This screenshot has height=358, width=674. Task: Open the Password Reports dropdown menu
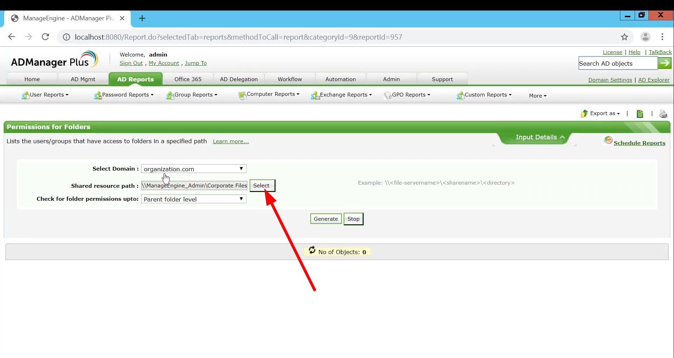tap(128, 95)
